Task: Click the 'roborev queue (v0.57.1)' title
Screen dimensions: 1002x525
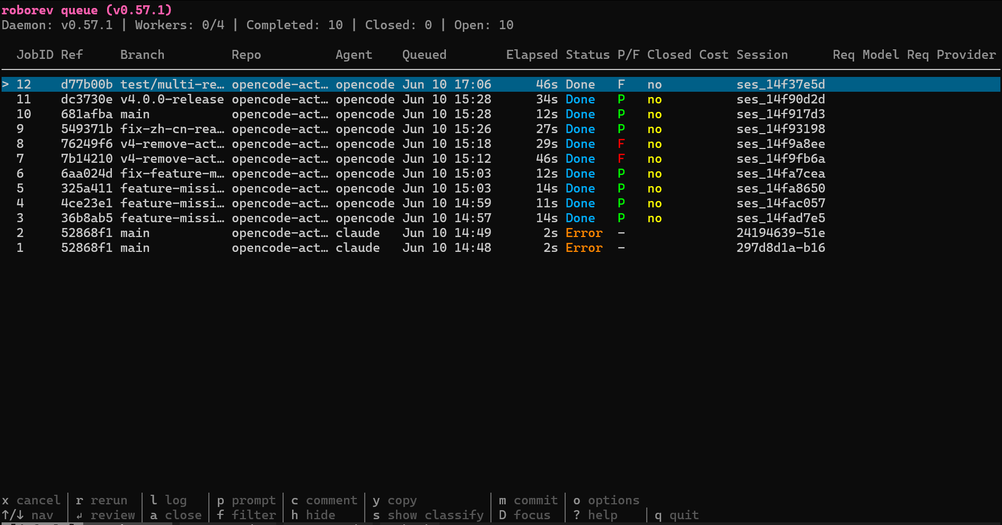Action: (87, 10)
